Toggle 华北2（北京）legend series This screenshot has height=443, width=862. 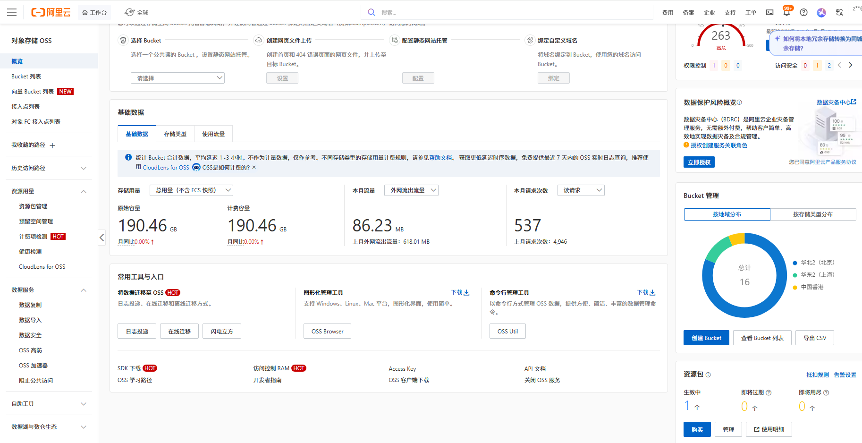(x=814, y=263)
